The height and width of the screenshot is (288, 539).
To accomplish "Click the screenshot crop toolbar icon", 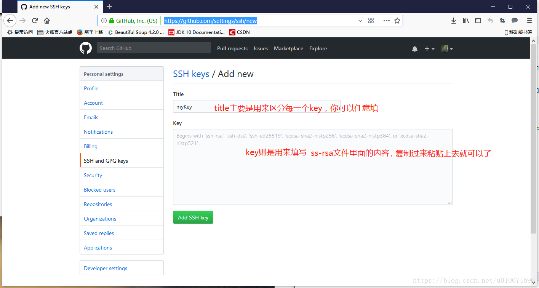I will tap(502, 21).
